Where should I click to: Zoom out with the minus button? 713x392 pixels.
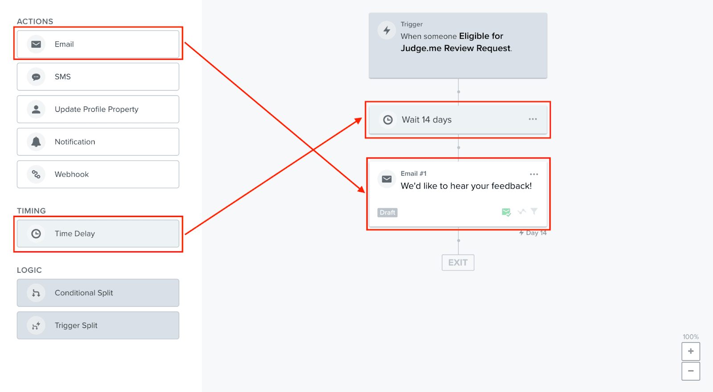[x=691, y=371]
